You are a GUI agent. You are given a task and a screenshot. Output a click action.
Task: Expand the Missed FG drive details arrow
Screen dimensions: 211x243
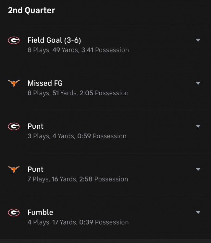(x=198, y=83)
